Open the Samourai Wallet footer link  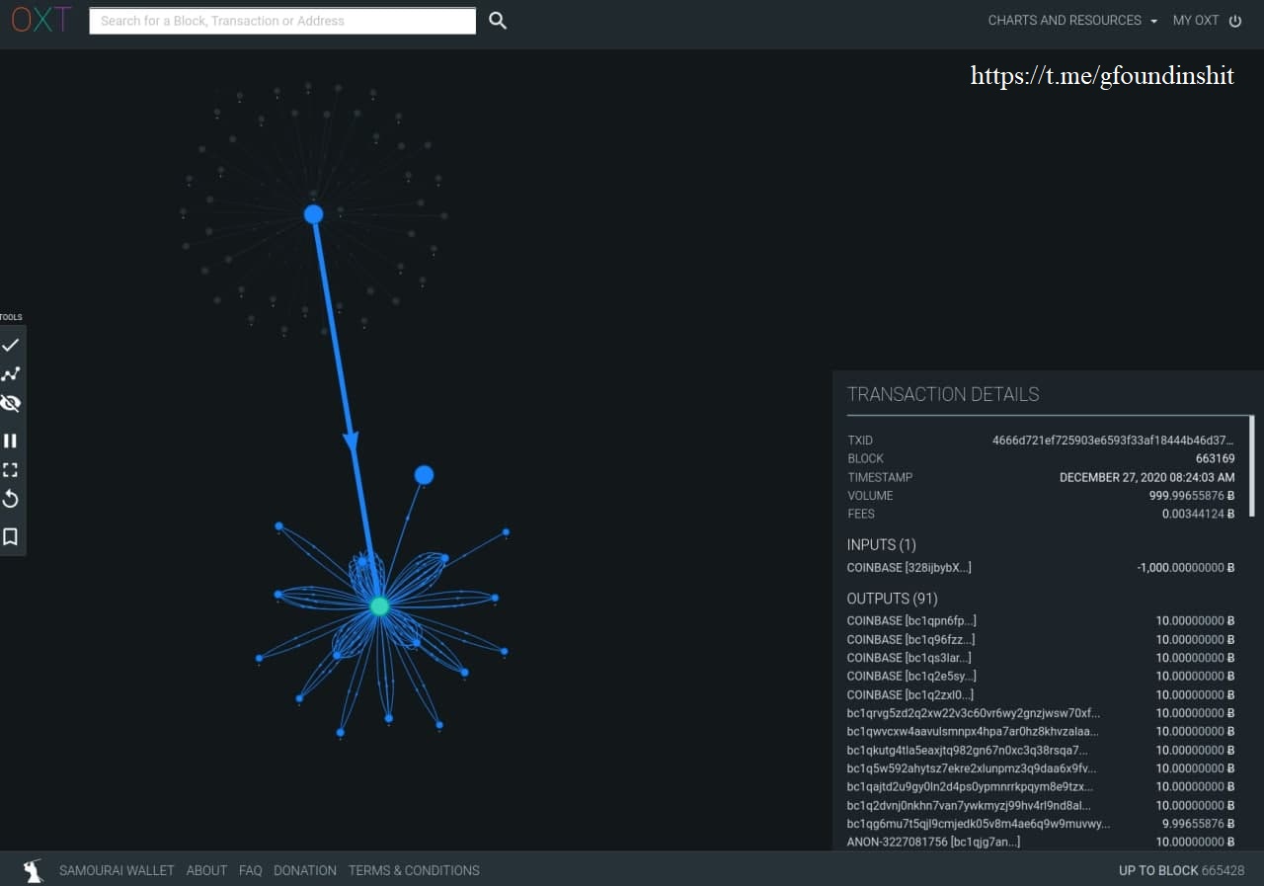point(117,870)
